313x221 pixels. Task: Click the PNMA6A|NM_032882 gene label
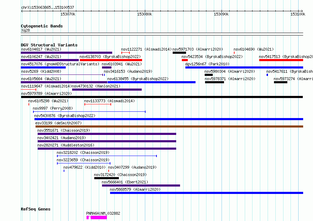103,213
